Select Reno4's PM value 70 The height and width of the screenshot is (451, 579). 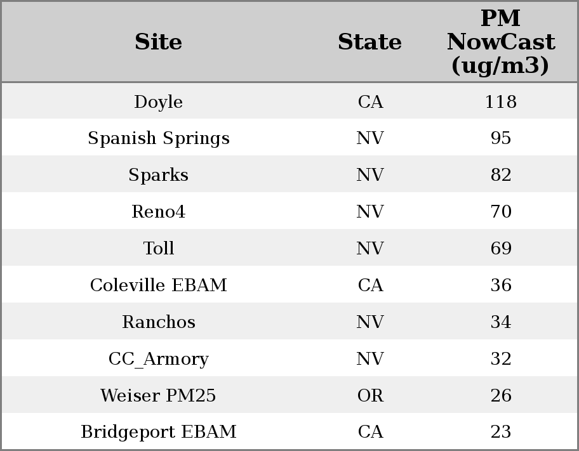[x=500, y=212]
